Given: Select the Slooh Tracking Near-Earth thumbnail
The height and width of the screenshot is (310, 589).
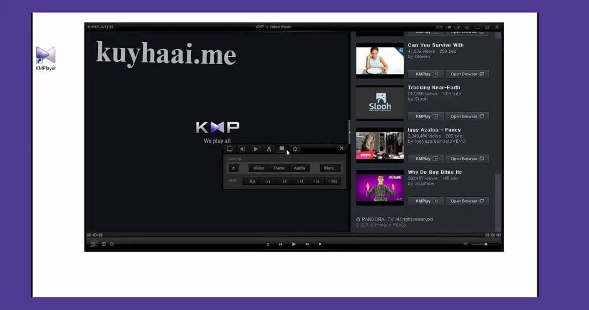Looking at the screenshot, I should pos(380,103).
